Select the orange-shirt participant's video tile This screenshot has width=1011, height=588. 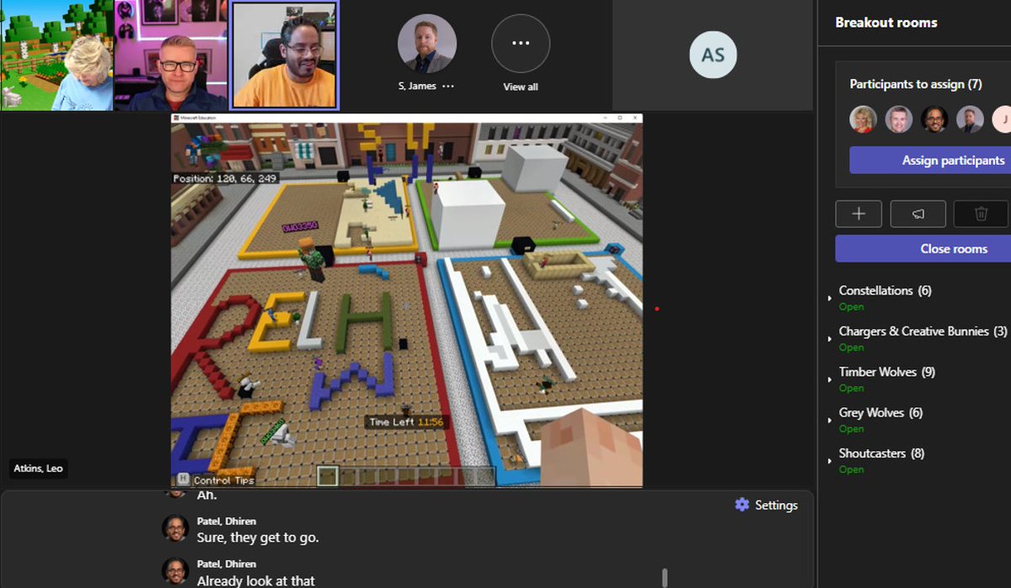tap(285, 56)
